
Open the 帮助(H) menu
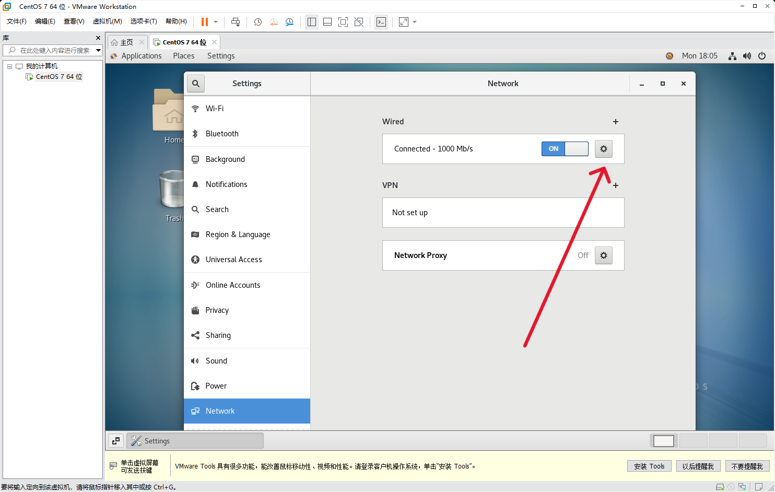(x=176, y=21)
